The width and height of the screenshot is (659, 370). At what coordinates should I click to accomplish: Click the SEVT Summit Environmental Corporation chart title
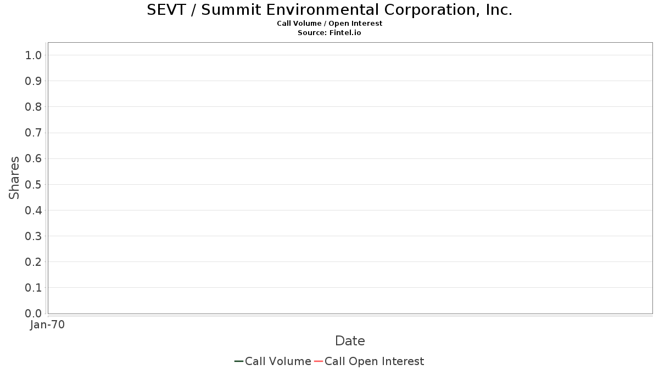click(x=329, y=10)
